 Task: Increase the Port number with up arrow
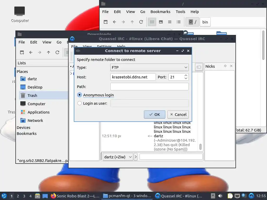(x=186, y=75)
